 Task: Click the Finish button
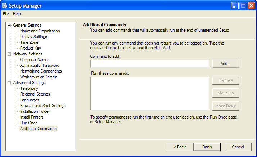tap(207, 147)
